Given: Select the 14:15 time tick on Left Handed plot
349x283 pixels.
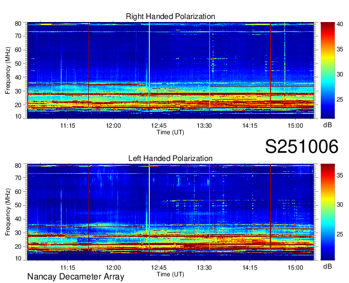Looking at the screenshot, I should (249, 267).
